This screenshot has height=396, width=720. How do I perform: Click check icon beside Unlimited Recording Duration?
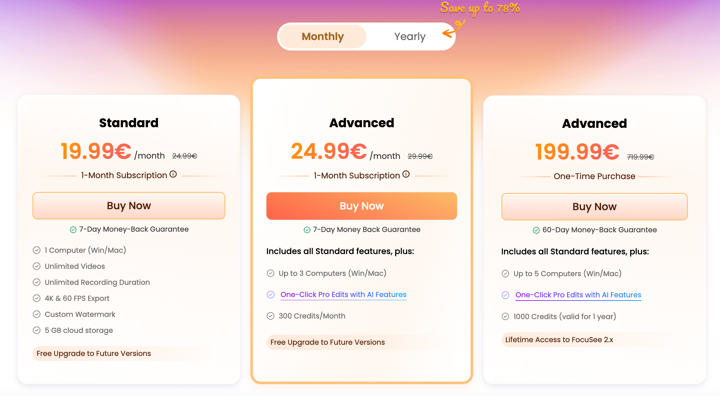[37, 282]
